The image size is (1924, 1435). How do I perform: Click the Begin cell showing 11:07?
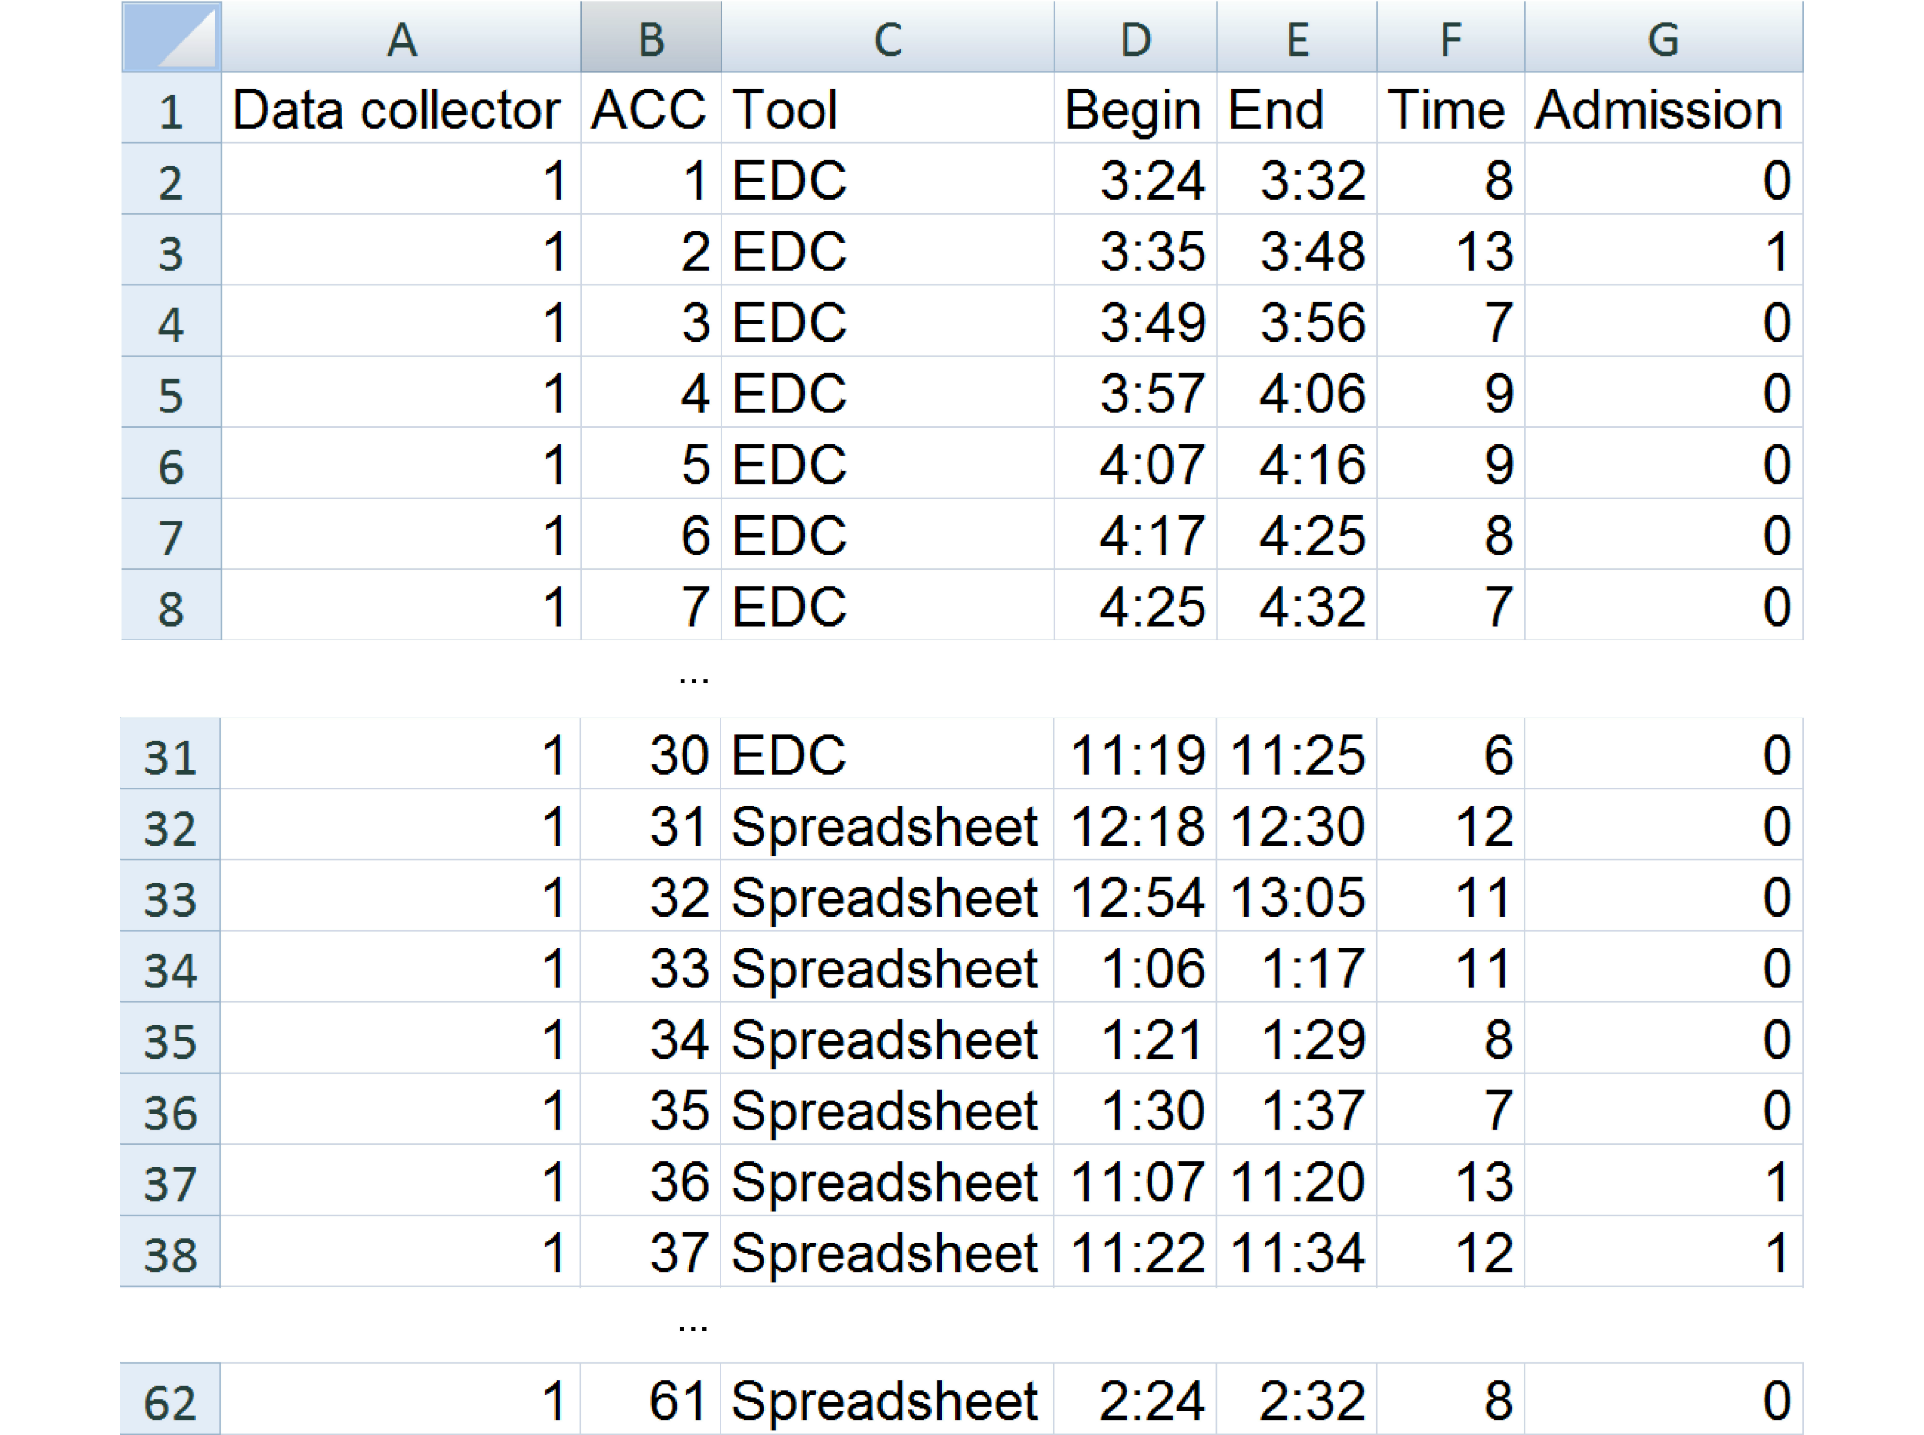pos(1135,1181)
